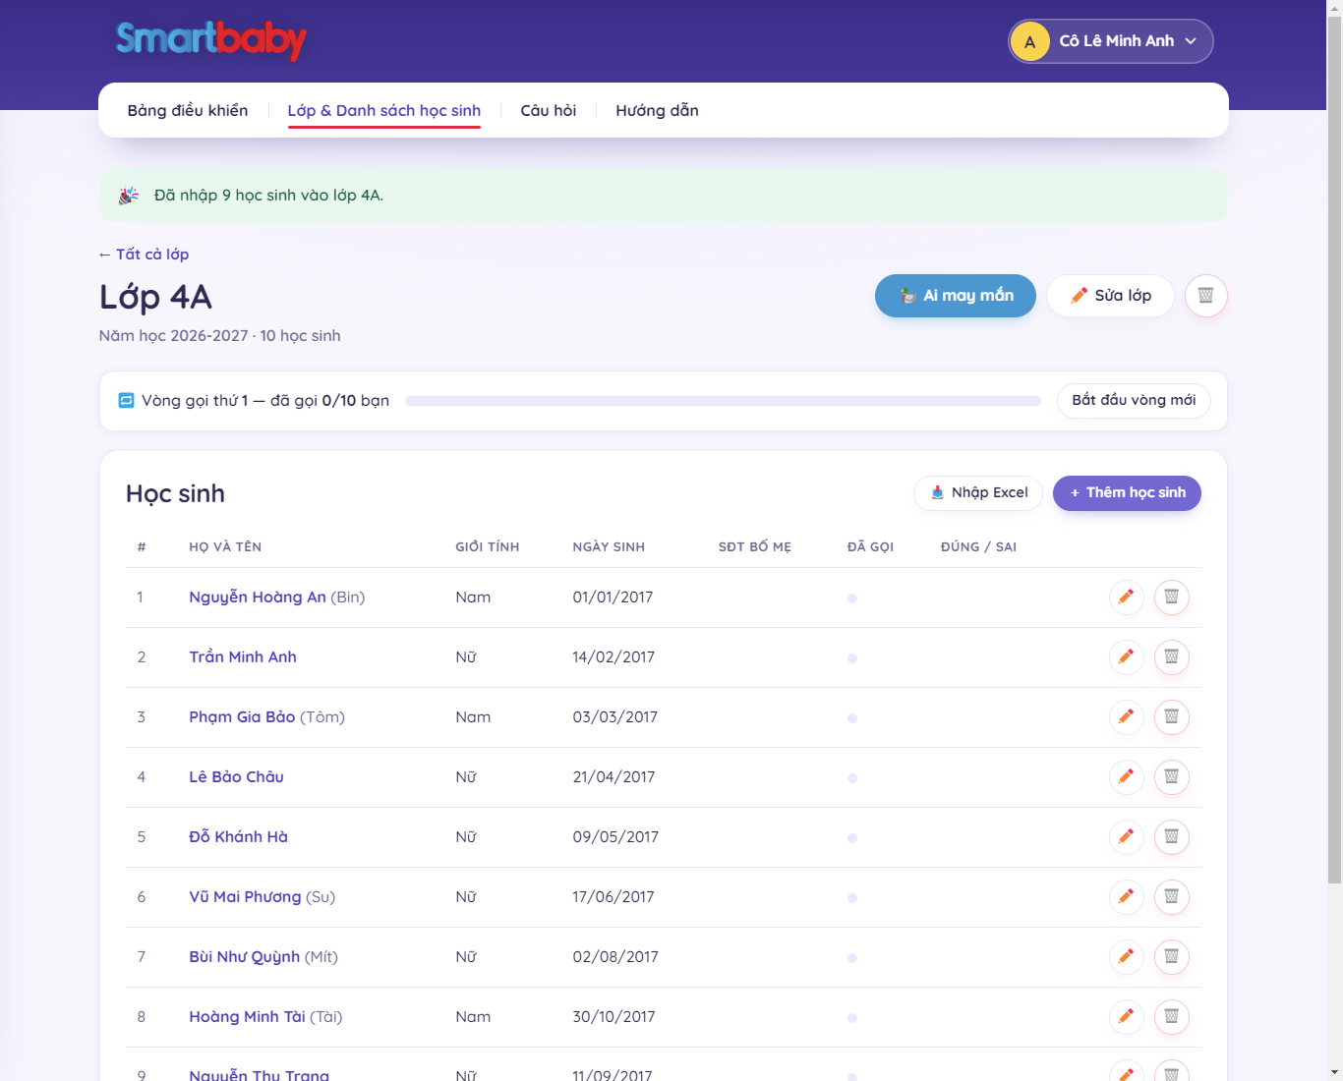Open Cô Lê Minh Anh account dropdown

tap(1111, 41)
